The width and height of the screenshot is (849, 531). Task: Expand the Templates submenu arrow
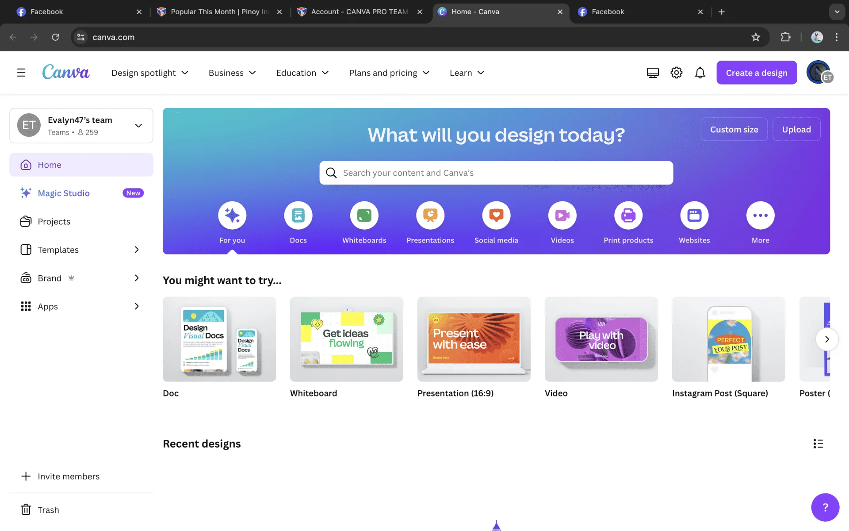click(x=137, y=250)
